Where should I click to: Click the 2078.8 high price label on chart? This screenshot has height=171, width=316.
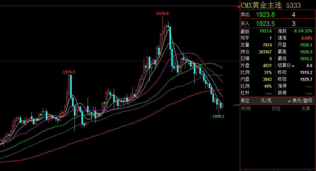(163, 14)
